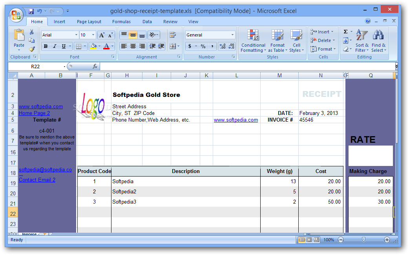
Task: Save the workbook from quick access toolbar
Action: point(31,11)
